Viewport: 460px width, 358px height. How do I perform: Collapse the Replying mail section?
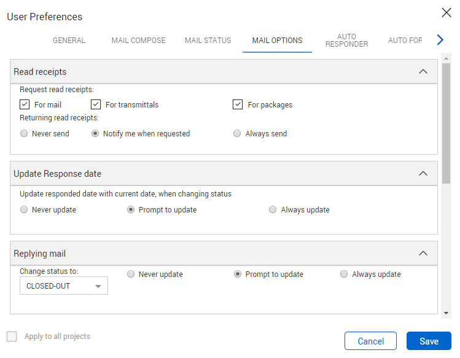[423, 254]
